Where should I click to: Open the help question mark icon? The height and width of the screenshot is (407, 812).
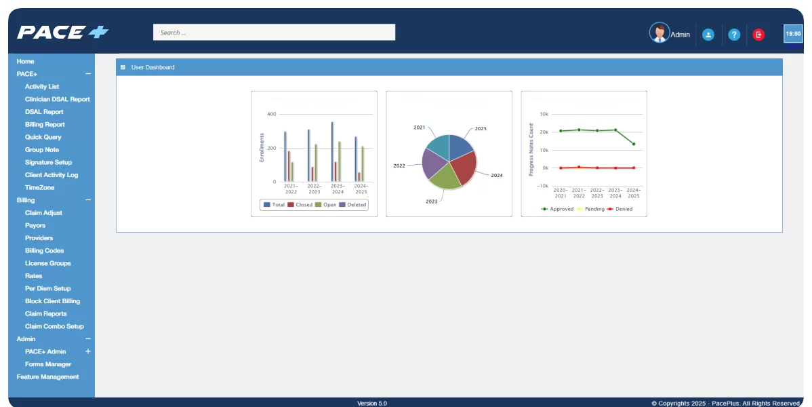[x=734, y=35]
